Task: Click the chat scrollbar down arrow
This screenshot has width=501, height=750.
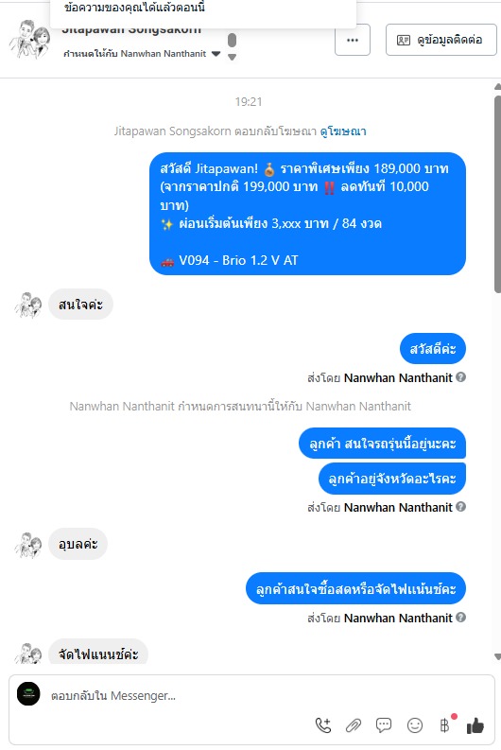Action: coord(497,656)
